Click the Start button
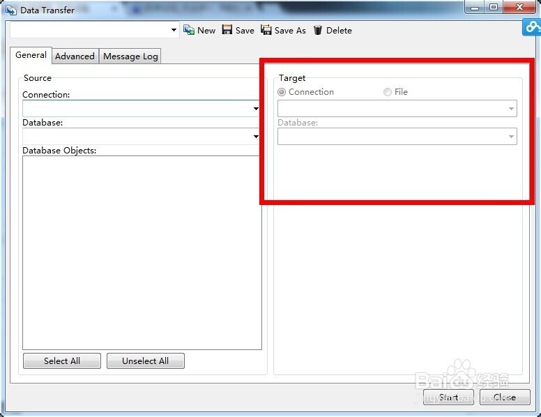Viewport: 541px width, 417px height. click(x=448, y=397)
